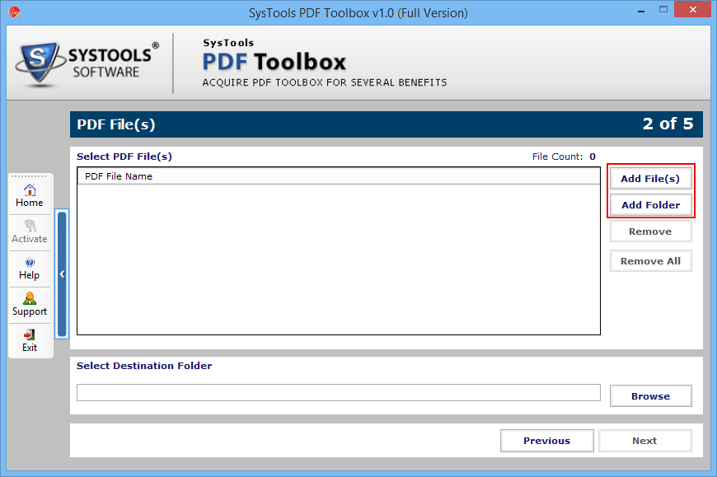Go back with the Previous button
This screenshot has height=477, width=717.
[547, 441]
